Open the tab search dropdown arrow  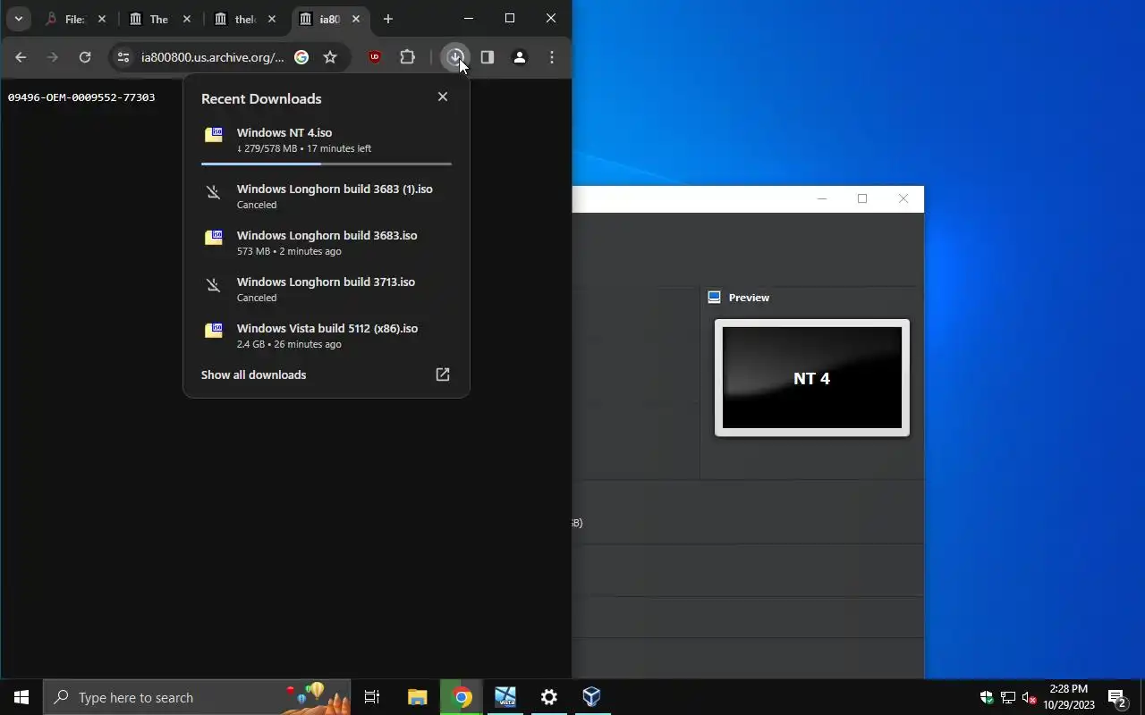point(18,19)
